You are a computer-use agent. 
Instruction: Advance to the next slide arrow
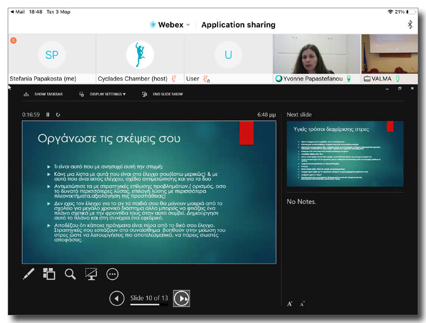click(182, 298)
